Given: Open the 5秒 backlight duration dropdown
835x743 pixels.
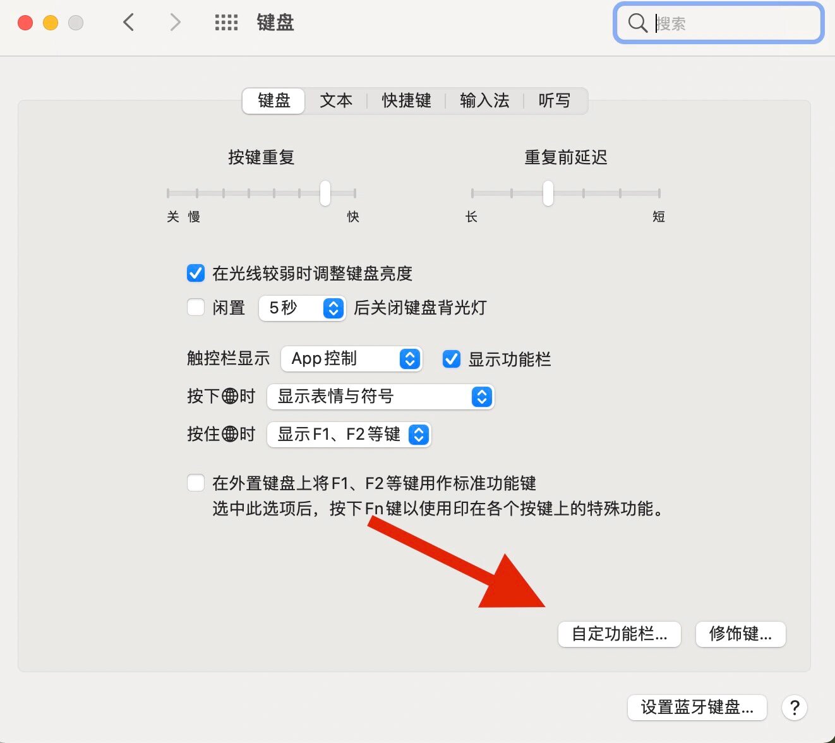Looking at the screenshot, I should pos(301,308).
